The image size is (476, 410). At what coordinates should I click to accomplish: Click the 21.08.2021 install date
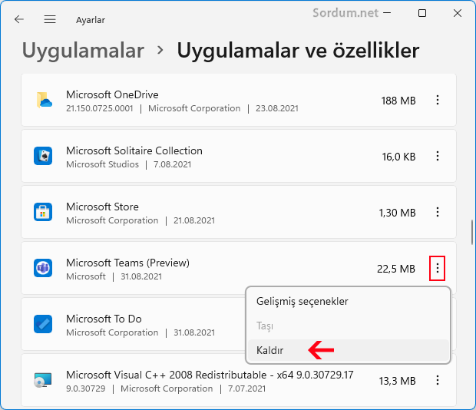[194, 220]
